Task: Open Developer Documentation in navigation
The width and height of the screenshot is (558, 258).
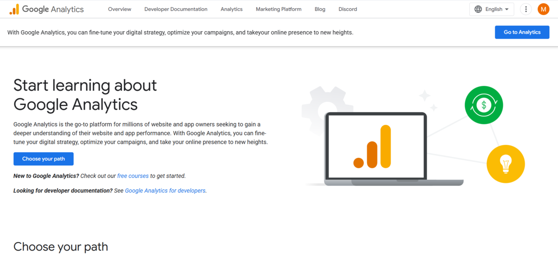Action: (176, 9)
